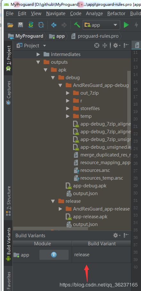The height and width of the screenshot is (291, 141).
Task: Click the info icon next to app module
Action: coord(54,255)
